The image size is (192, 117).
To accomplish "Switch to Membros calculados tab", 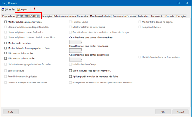I will [100, 16].
